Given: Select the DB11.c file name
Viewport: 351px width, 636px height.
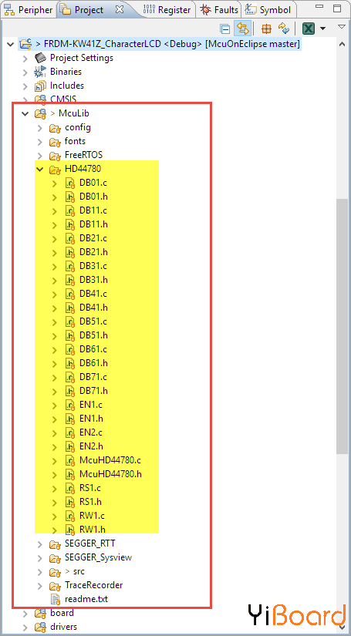Looking at the screenshot, I should click(93, 210).
